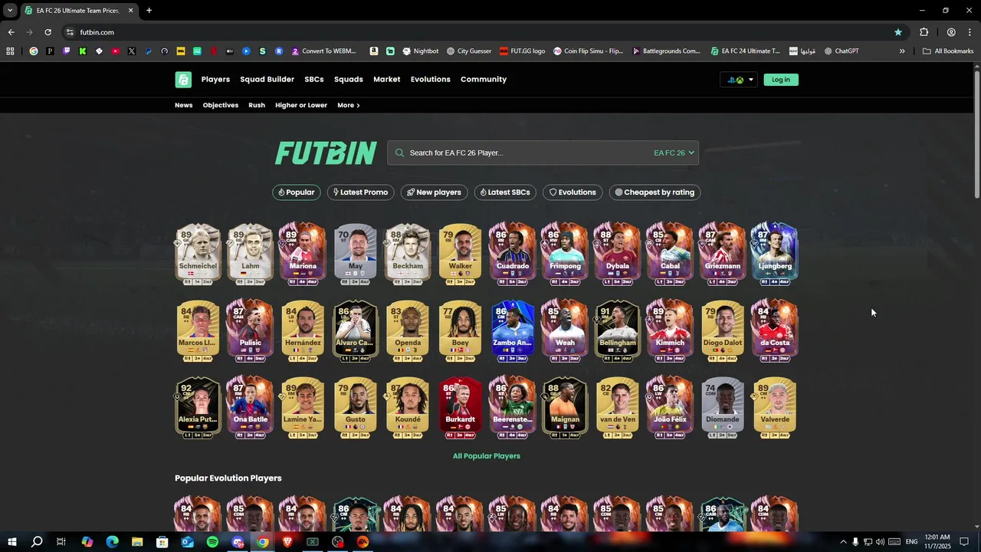The image size is (981, 552).
Task: Open Spotify from the taskbar
Action: pyautogui.click(x=212, y=542)
